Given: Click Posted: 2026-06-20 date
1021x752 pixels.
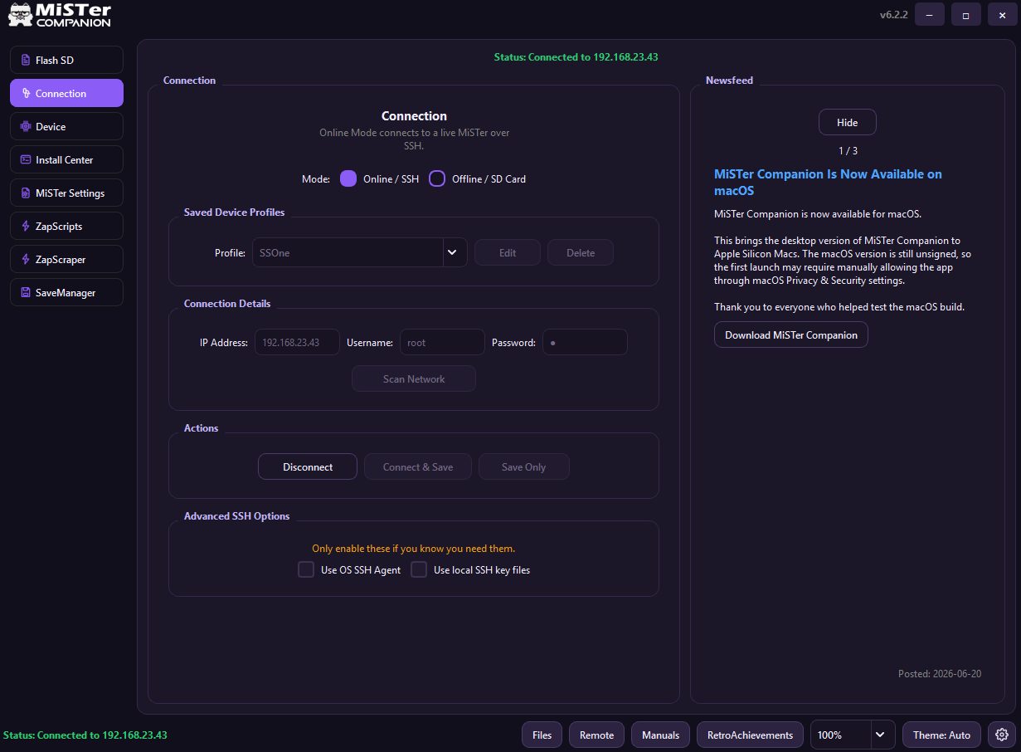Looking at the screenshot, I should coord(940,673).
